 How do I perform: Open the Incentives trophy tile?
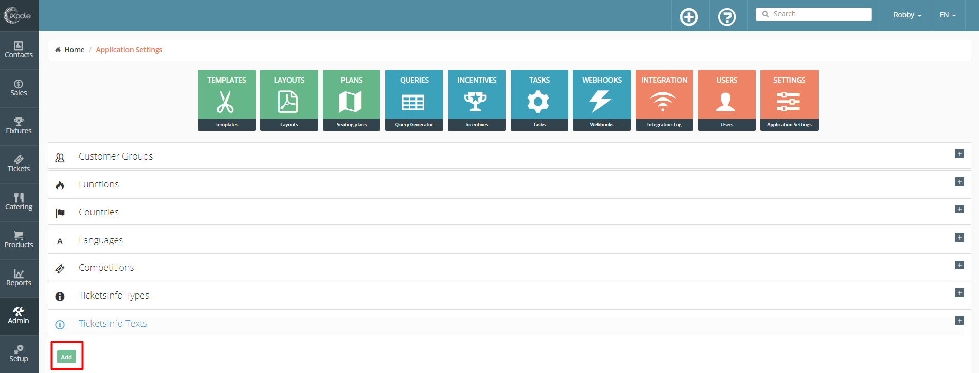point(477,100)
